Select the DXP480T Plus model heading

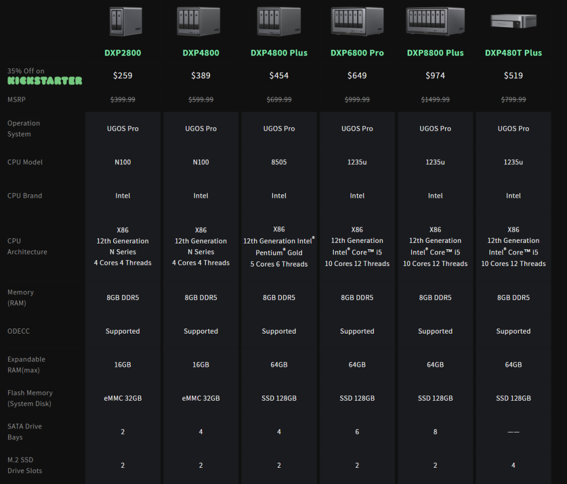(x=514, y=53)
